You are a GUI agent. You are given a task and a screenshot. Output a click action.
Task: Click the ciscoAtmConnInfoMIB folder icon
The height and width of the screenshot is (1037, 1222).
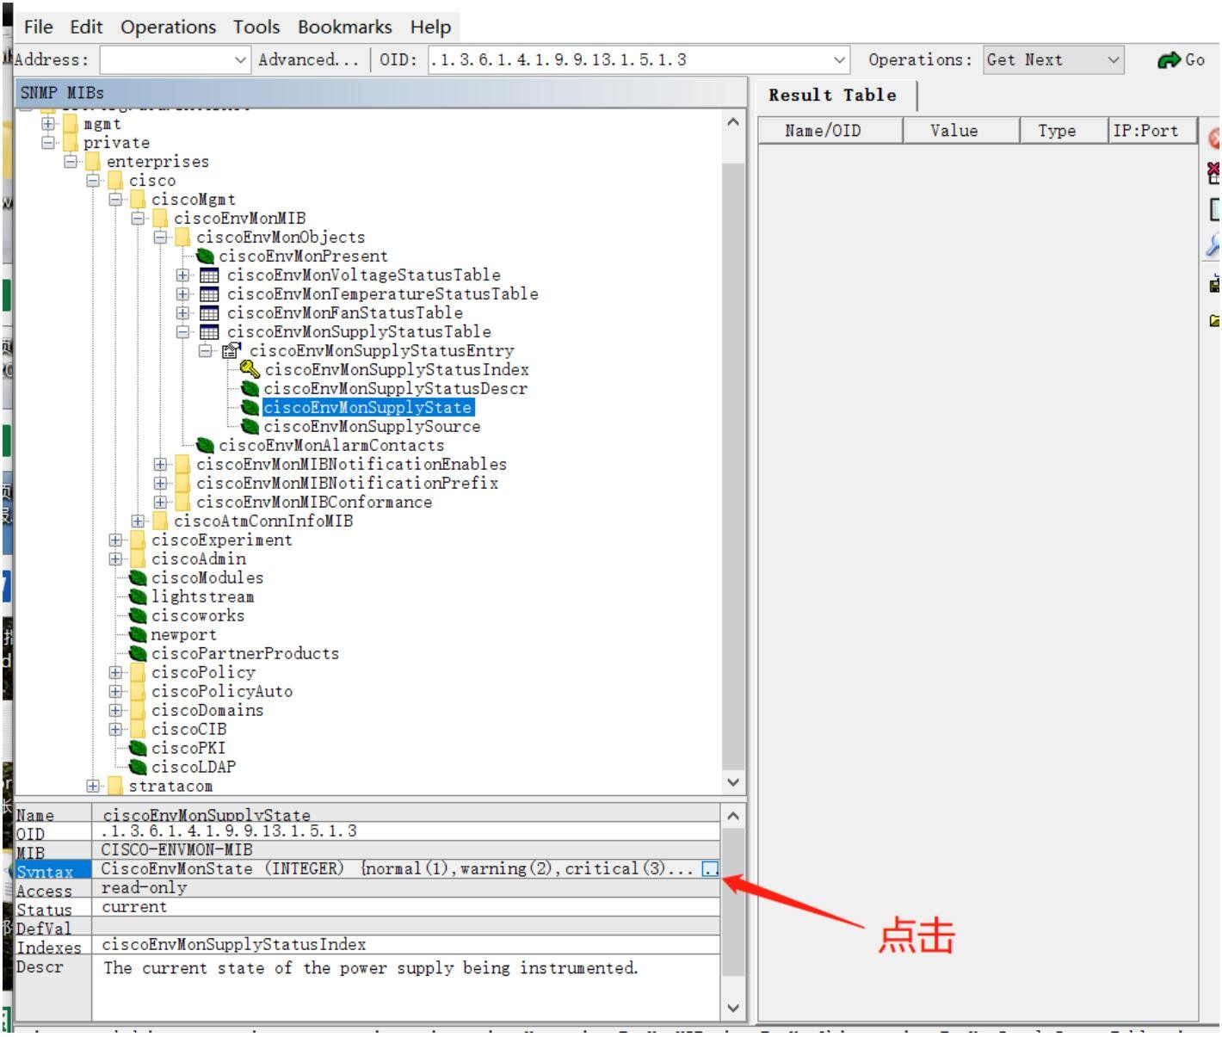click(160, 522)
